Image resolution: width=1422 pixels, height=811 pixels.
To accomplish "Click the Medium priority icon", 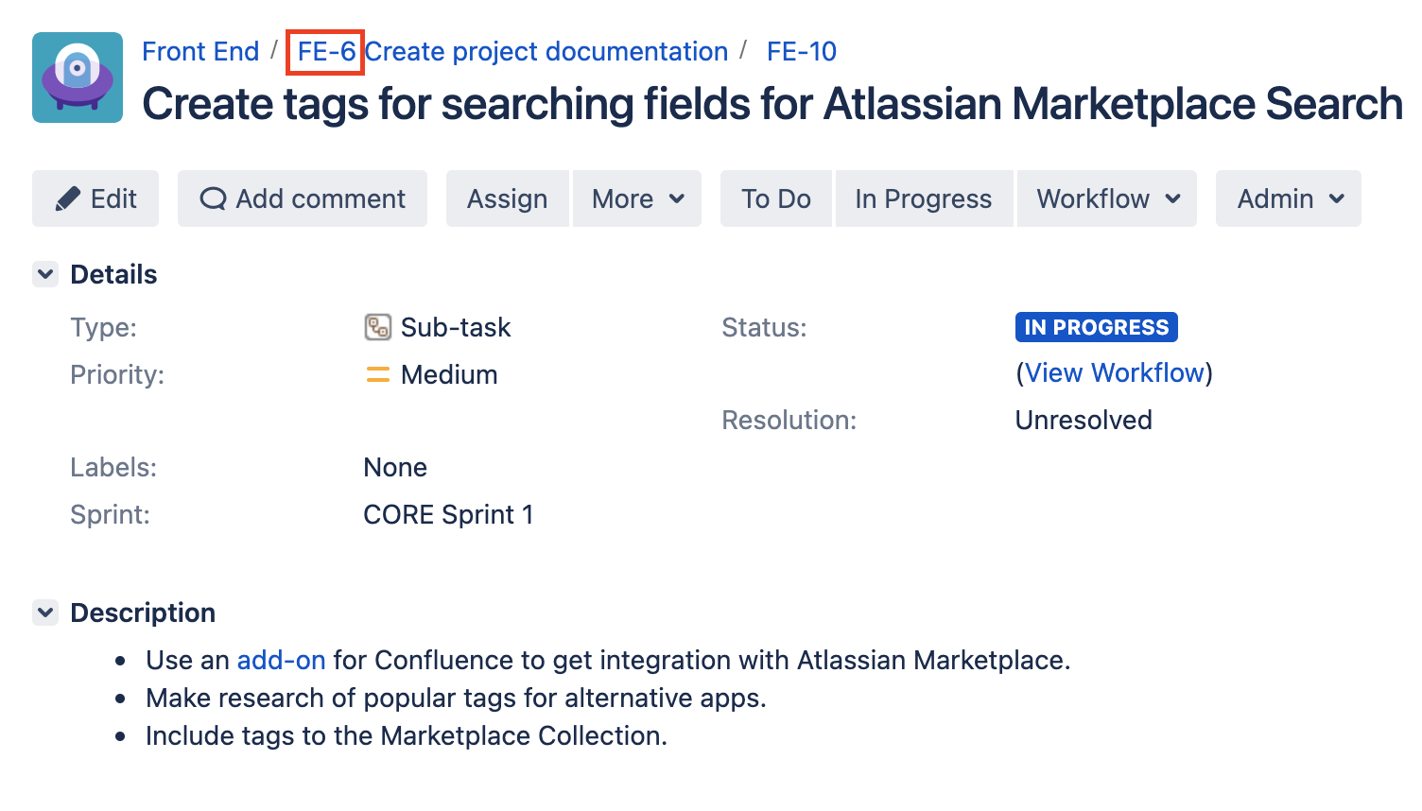I will click(377, 374).
